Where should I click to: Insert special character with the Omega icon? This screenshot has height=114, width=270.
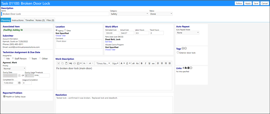click(78, 63)
